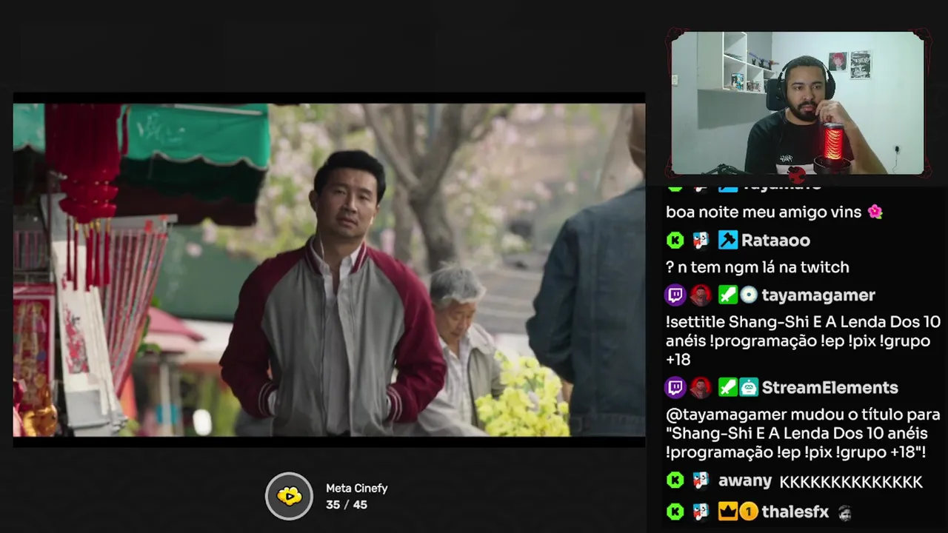Click the Twitch badge beside StreamElements
Screen dimensions: 948x533
point(675,387)
